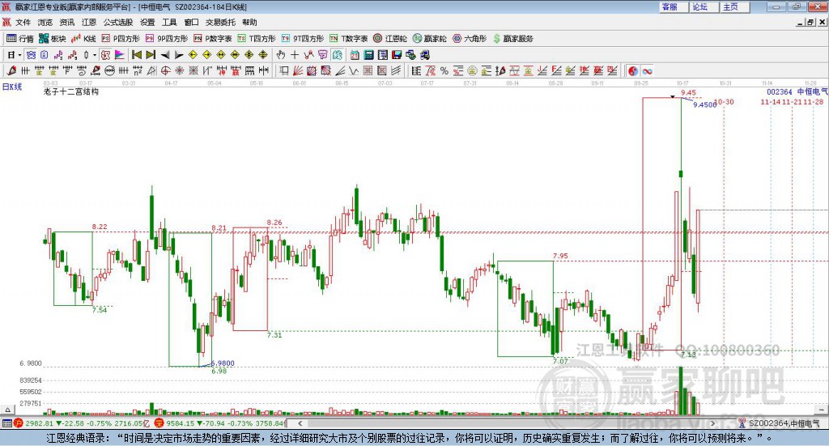Open the 工具 menu
The height and width of the screenshot is (446, 829).
tap(169, 22)
